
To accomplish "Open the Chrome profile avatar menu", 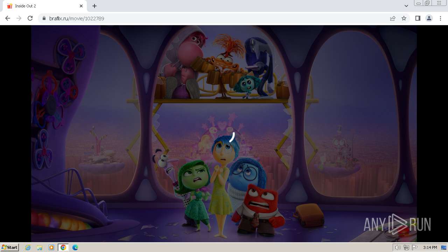I will coord(429,18).
